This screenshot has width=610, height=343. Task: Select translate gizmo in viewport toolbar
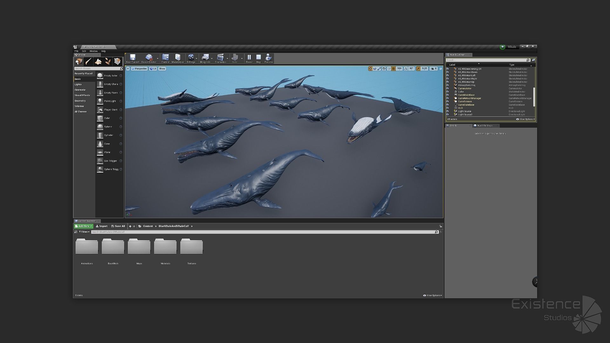(370, 69)
